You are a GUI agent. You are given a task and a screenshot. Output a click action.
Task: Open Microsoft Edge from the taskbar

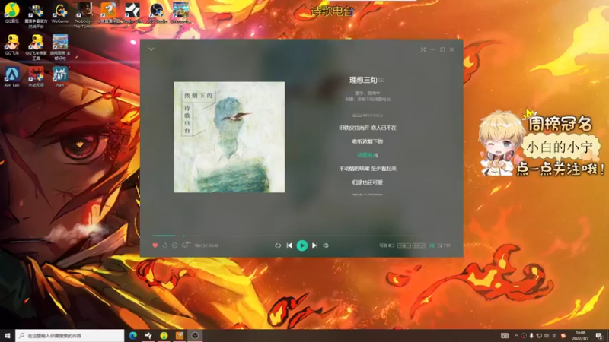coord(132,335)
